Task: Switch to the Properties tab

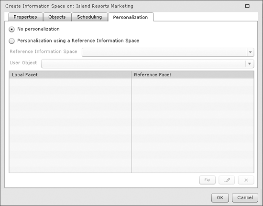Action: (25, 17)
